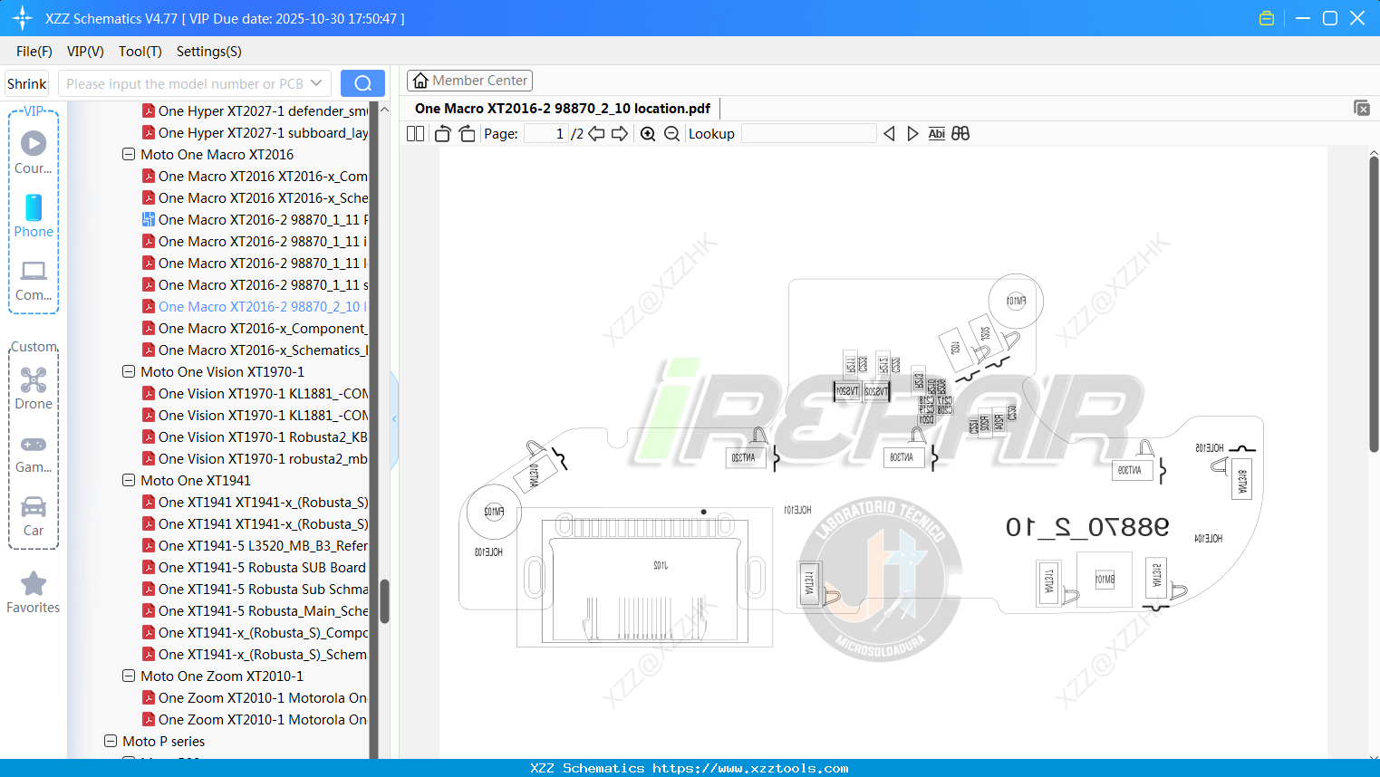This screenshot has height=777, width=1380.
Task: Find previous lookup result triangle
Action: tap(889, 134)
